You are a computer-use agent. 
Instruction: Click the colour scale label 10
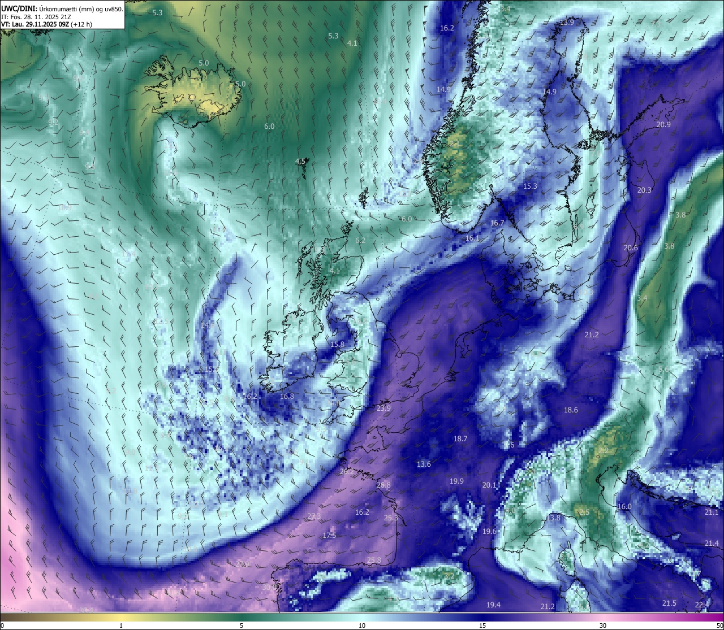362,625
